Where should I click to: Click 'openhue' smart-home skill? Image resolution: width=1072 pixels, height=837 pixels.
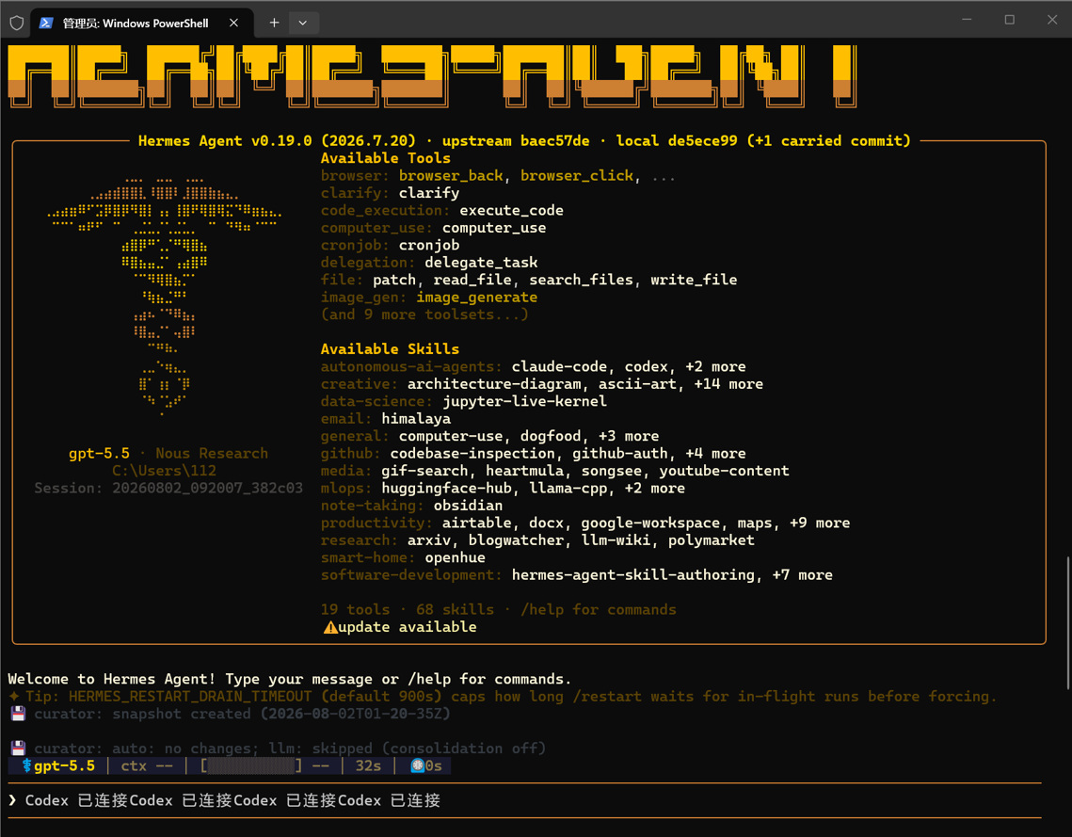click(x=456, y=558)
